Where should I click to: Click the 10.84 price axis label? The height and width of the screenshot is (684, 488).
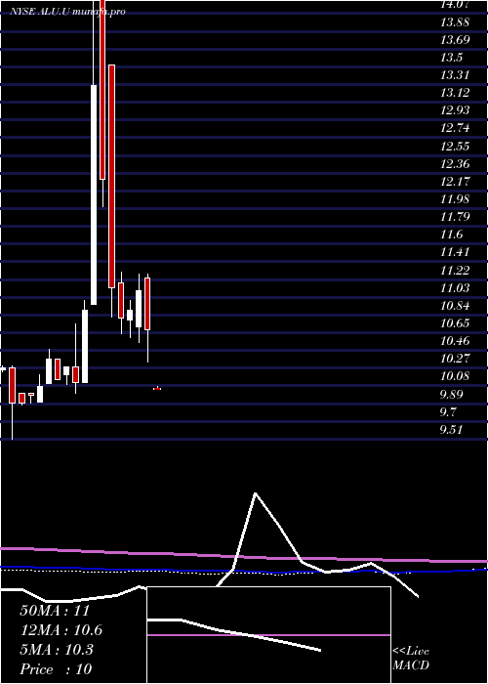tap(455, 306)
